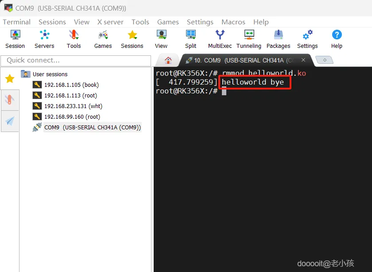Select the User sessions tree node
The height and width of the screenshot is (272, 372).
[x=50, y=74]
